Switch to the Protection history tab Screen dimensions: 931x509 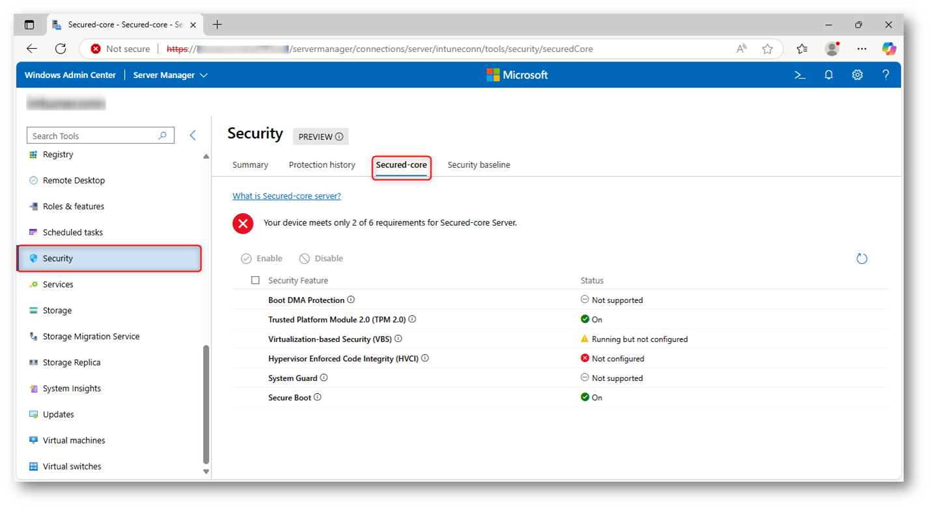click(x=322, y=165)
